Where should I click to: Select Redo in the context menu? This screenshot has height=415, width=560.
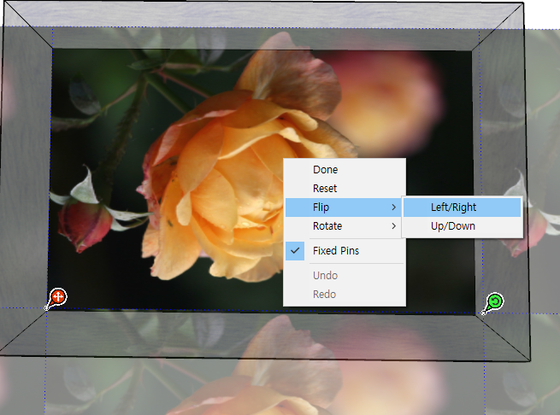click(x=345, y=295)
